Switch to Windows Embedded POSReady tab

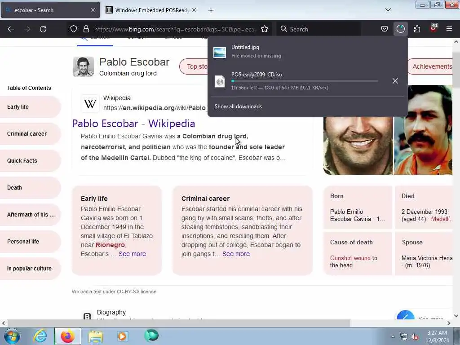151,10
